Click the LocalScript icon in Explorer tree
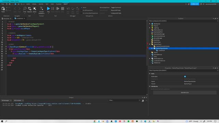 [157, 51]
